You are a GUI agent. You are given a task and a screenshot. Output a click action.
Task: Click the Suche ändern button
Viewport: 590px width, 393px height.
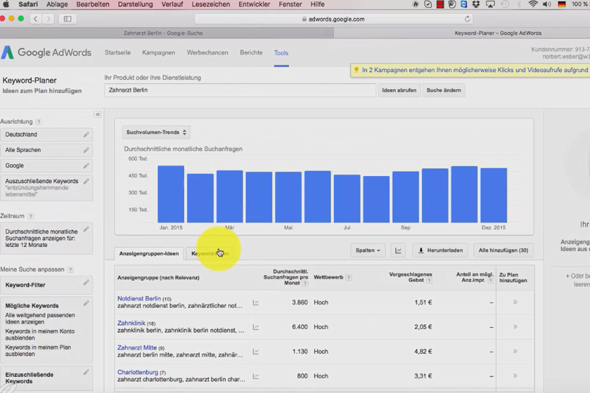coord(443,90)
